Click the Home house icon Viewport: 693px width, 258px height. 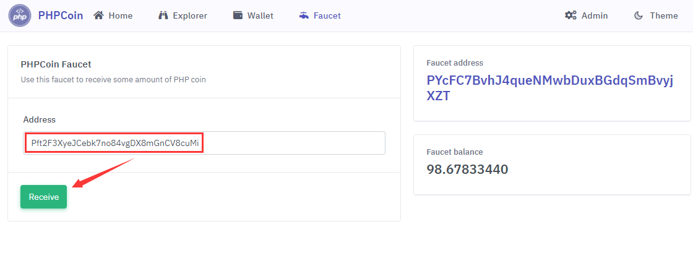point(98,15)
